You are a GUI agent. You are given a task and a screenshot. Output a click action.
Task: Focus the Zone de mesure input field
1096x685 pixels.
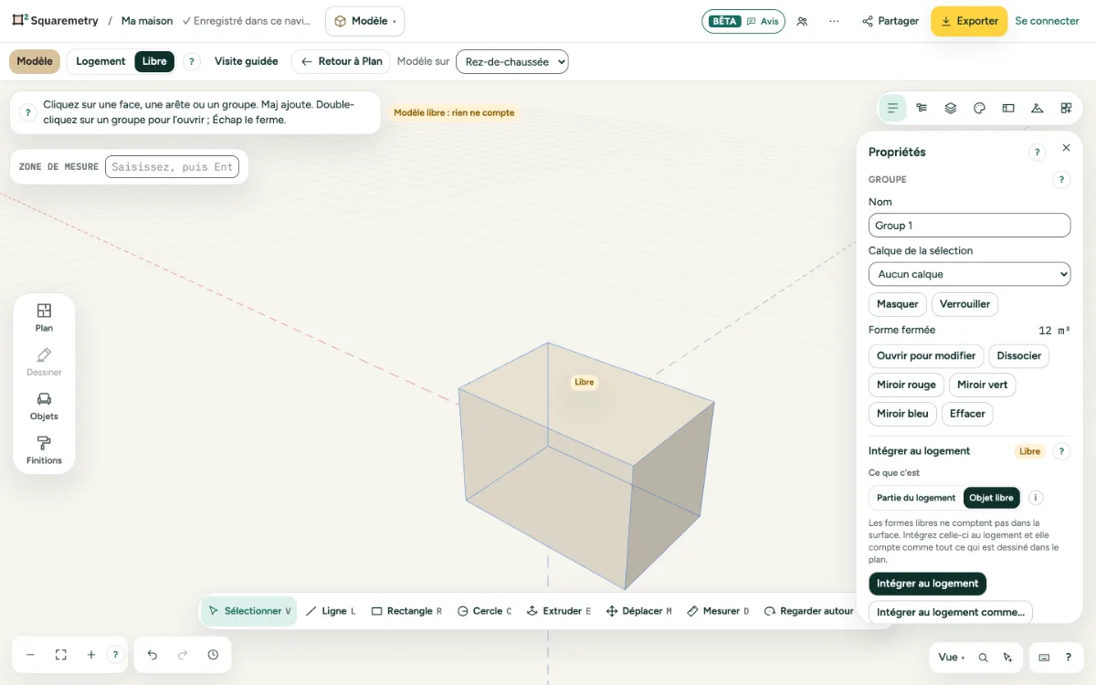(172, 167)
